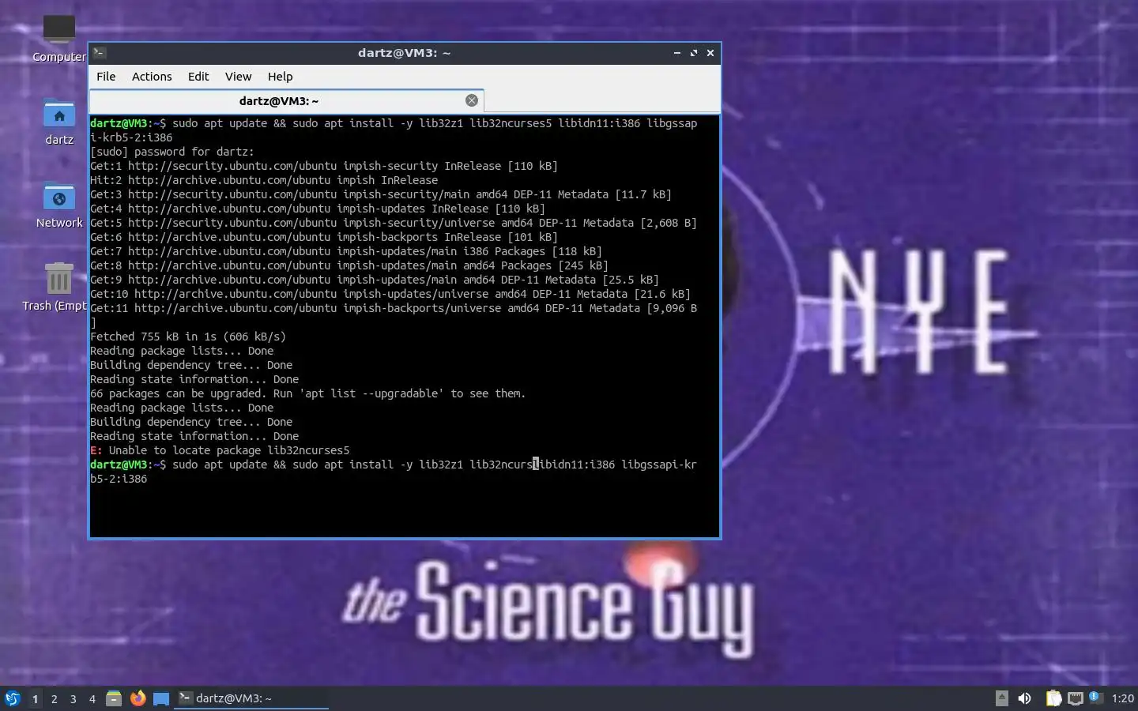1138x711 pixels.
Task: Launch Firefox from the panel
Action: pyautogui.click(x=138, y=698)
